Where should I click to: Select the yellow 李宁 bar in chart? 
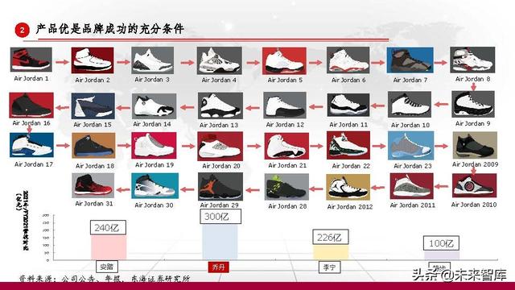[331, 252]
